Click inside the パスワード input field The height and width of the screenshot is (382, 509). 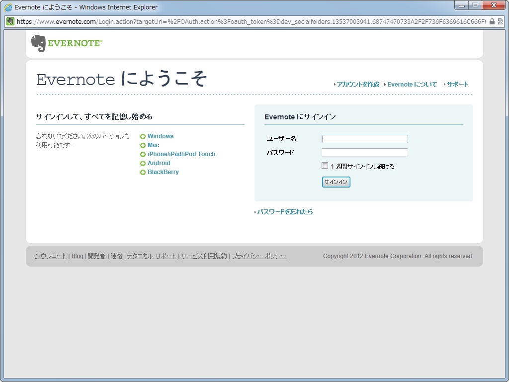pyautogui.click(x=364, y=153)
